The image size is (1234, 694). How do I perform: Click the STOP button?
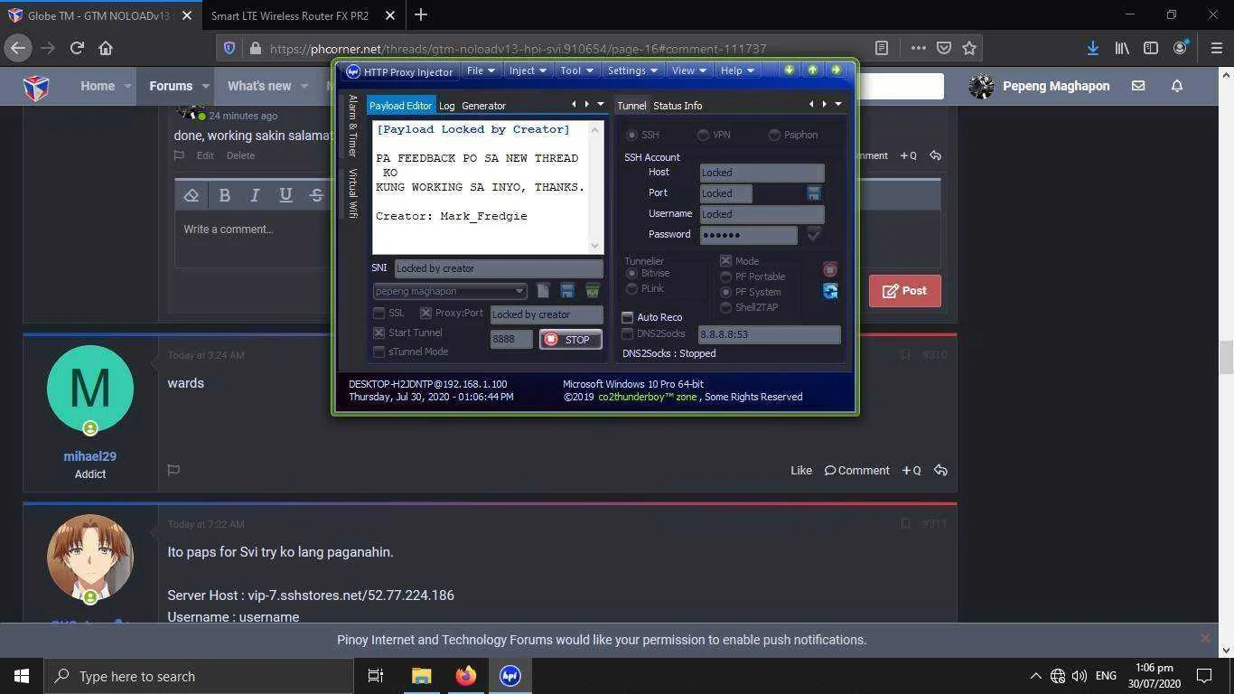click(x=571, y=339)
